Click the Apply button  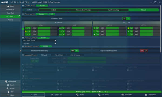click(33, 95)
